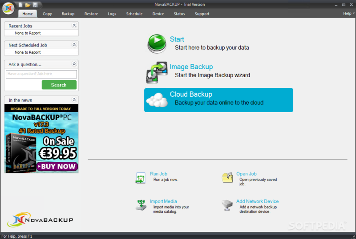356x239 pixels.
Task: Click the 'For Help, press F1' status text
Action: pyautogui.click(x=17, y=236)
